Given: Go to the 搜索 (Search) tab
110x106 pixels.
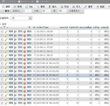Looking at the screenshot, I should click(41, 7).
